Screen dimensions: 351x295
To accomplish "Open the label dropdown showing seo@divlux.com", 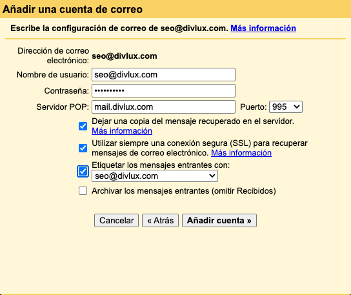I will click(155, 176).
